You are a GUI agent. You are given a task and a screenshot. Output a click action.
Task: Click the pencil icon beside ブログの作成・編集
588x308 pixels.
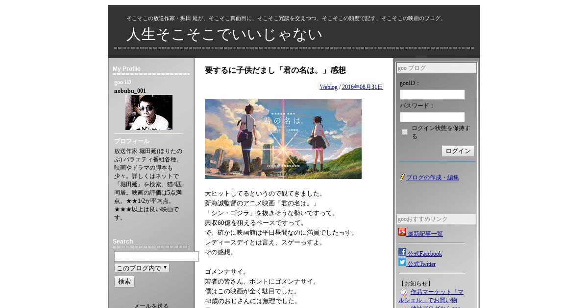pos(402,177)
